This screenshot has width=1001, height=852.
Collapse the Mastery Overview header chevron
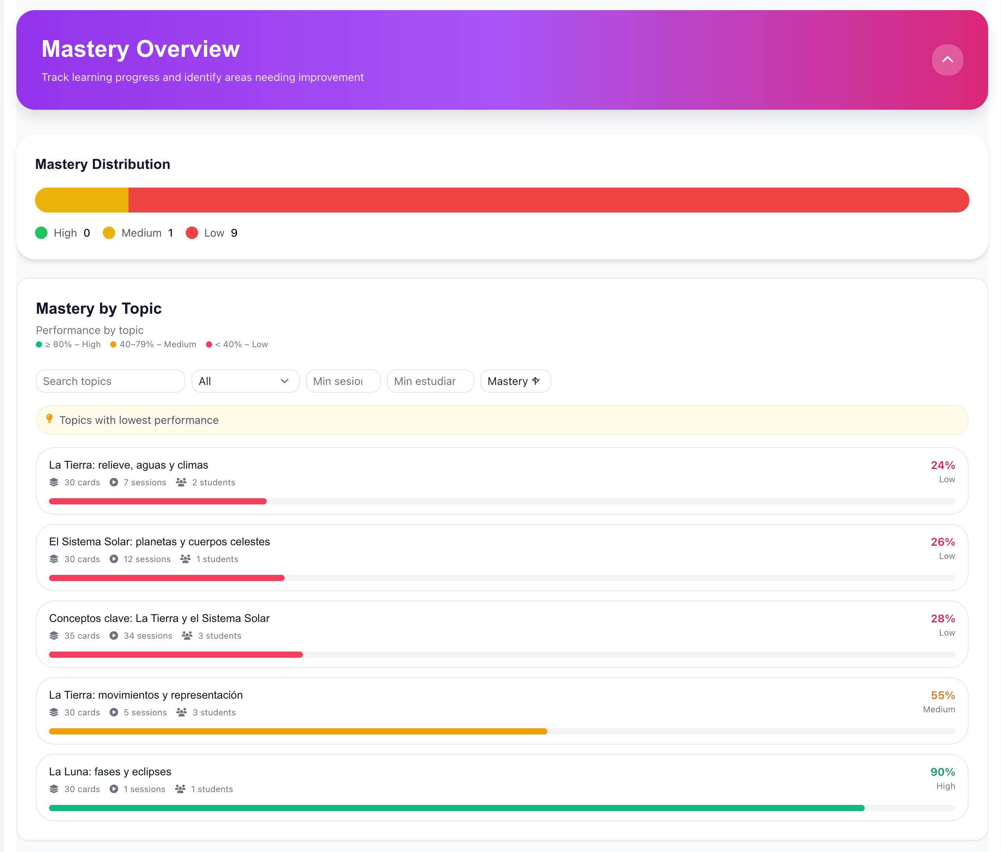pos(947,60)
